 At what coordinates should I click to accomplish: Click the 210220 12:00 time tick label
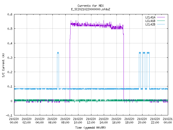click(x=91, y=121)
